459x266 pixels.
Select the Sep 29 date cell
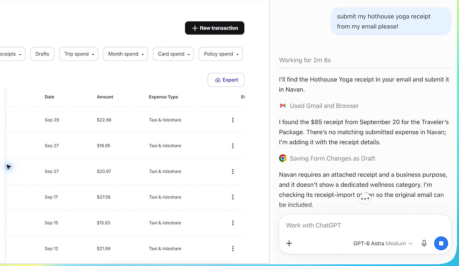(52, 120)
